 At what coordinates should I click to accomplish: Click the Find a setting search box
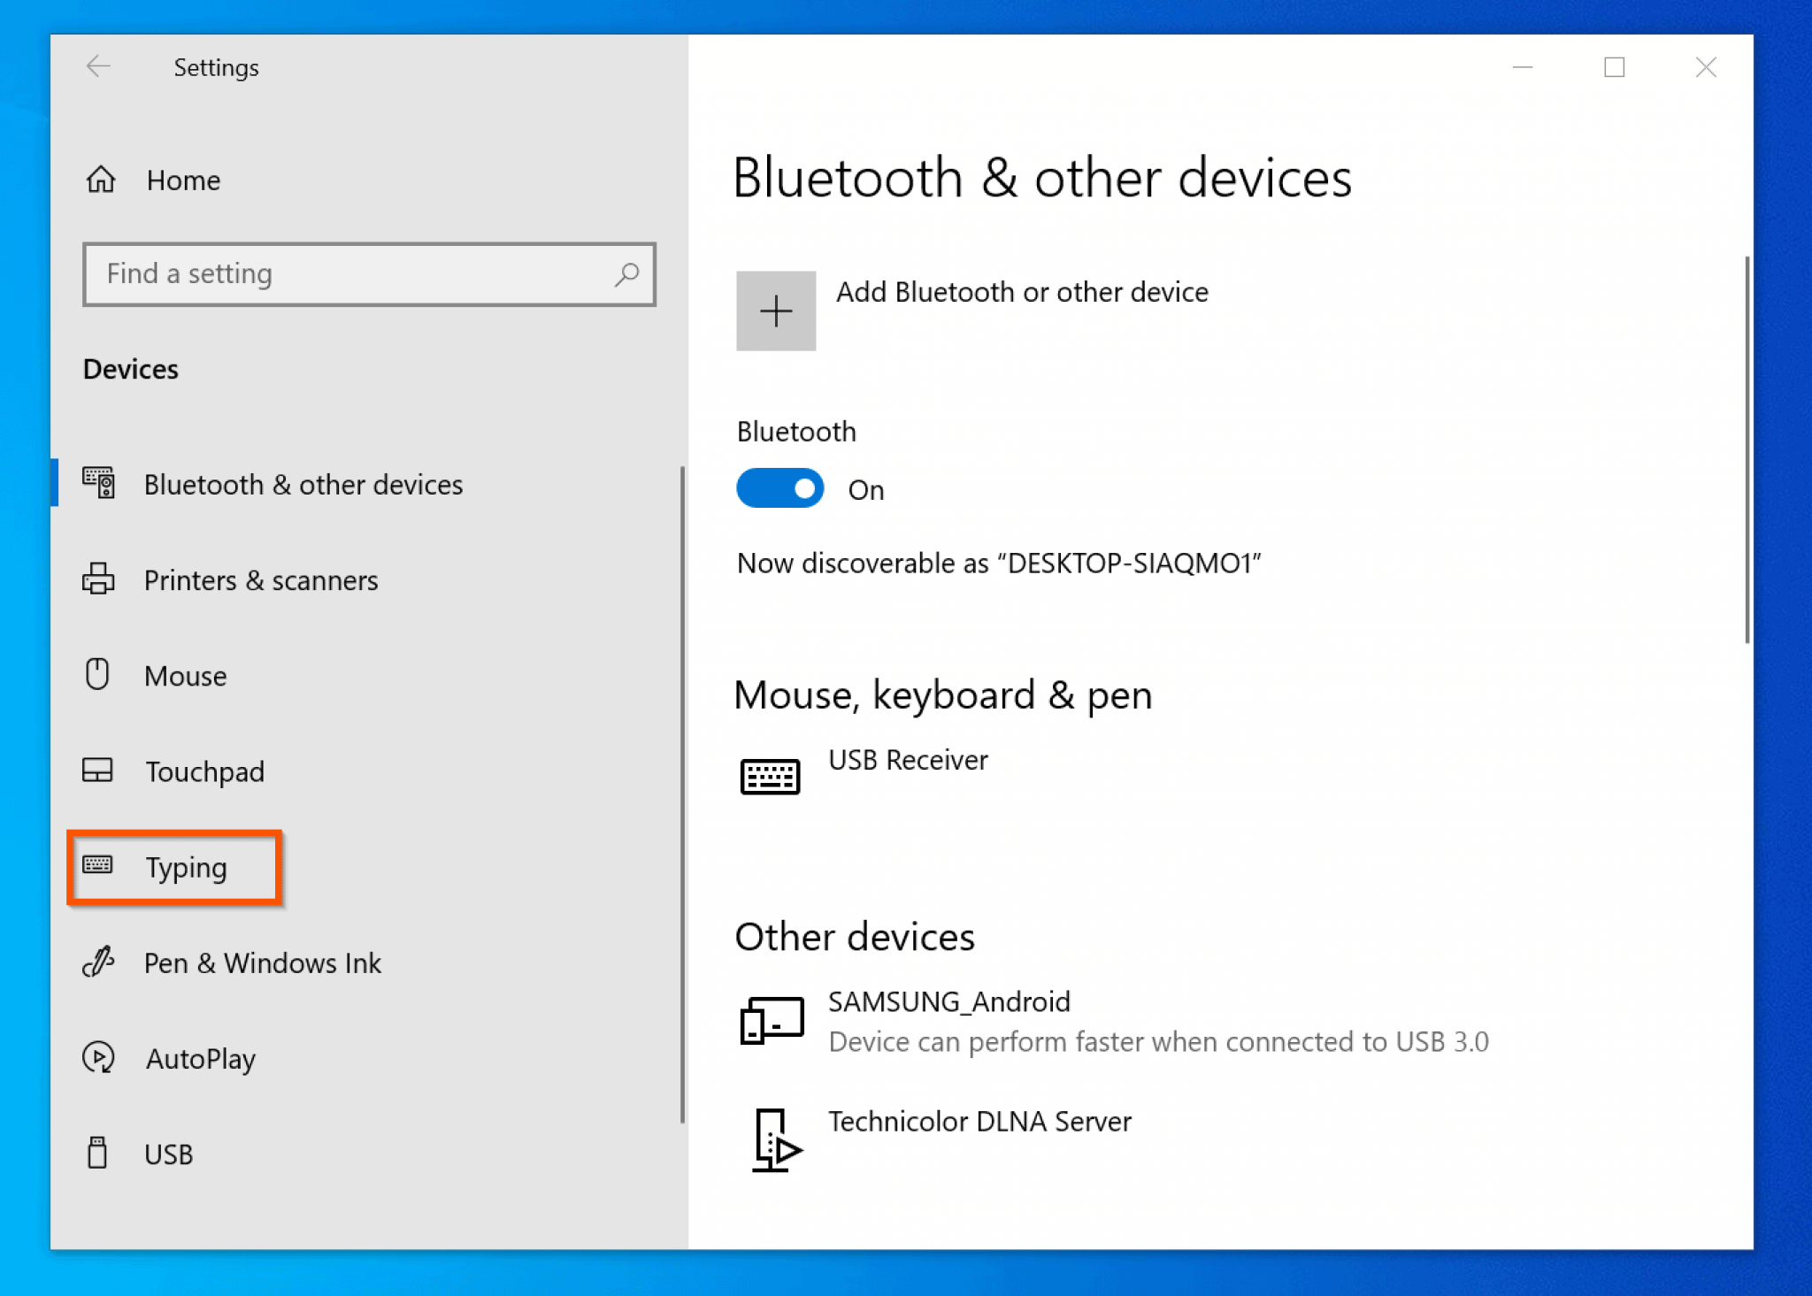369,274
